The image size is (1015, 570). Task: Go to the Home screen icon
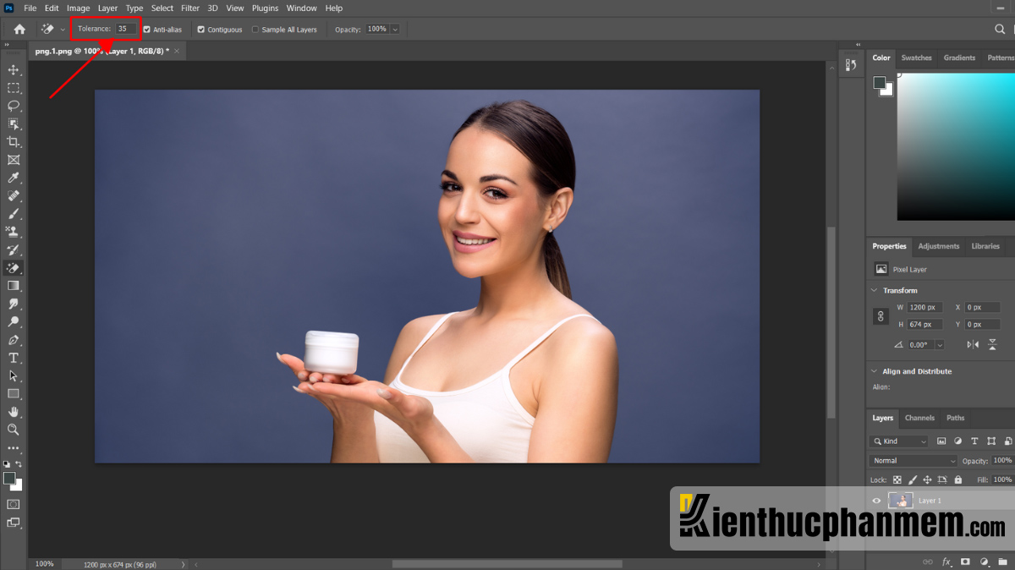(19, 29)
